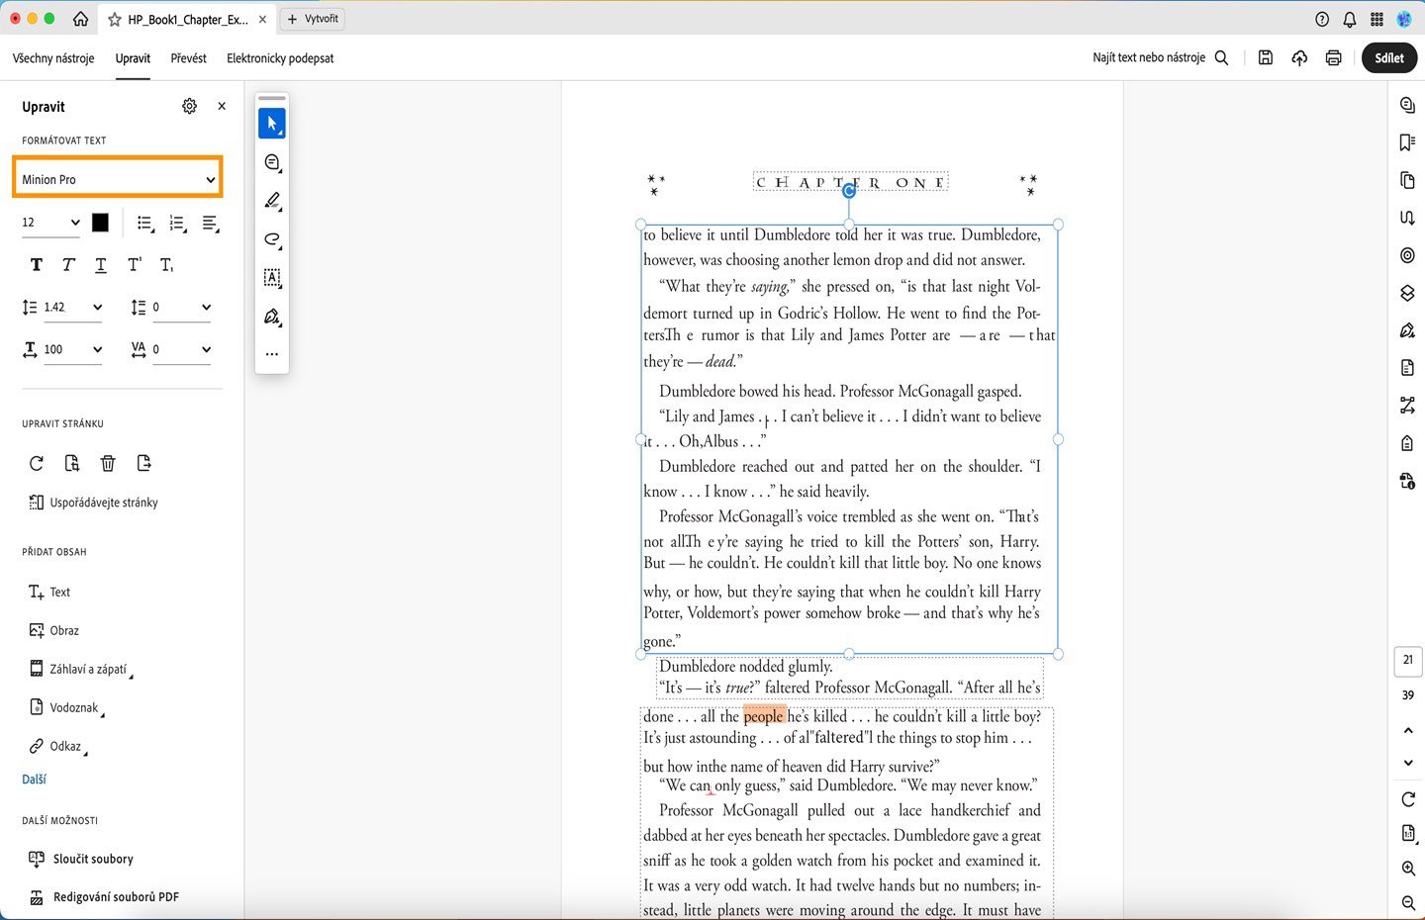This screenshot has height=920, width=1425.
Task: Toggle underline text formatting
Action: (101, 265)
